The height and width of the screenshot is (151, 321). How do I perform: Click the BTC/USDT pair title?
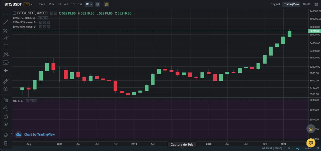click(x=13, y=4)
